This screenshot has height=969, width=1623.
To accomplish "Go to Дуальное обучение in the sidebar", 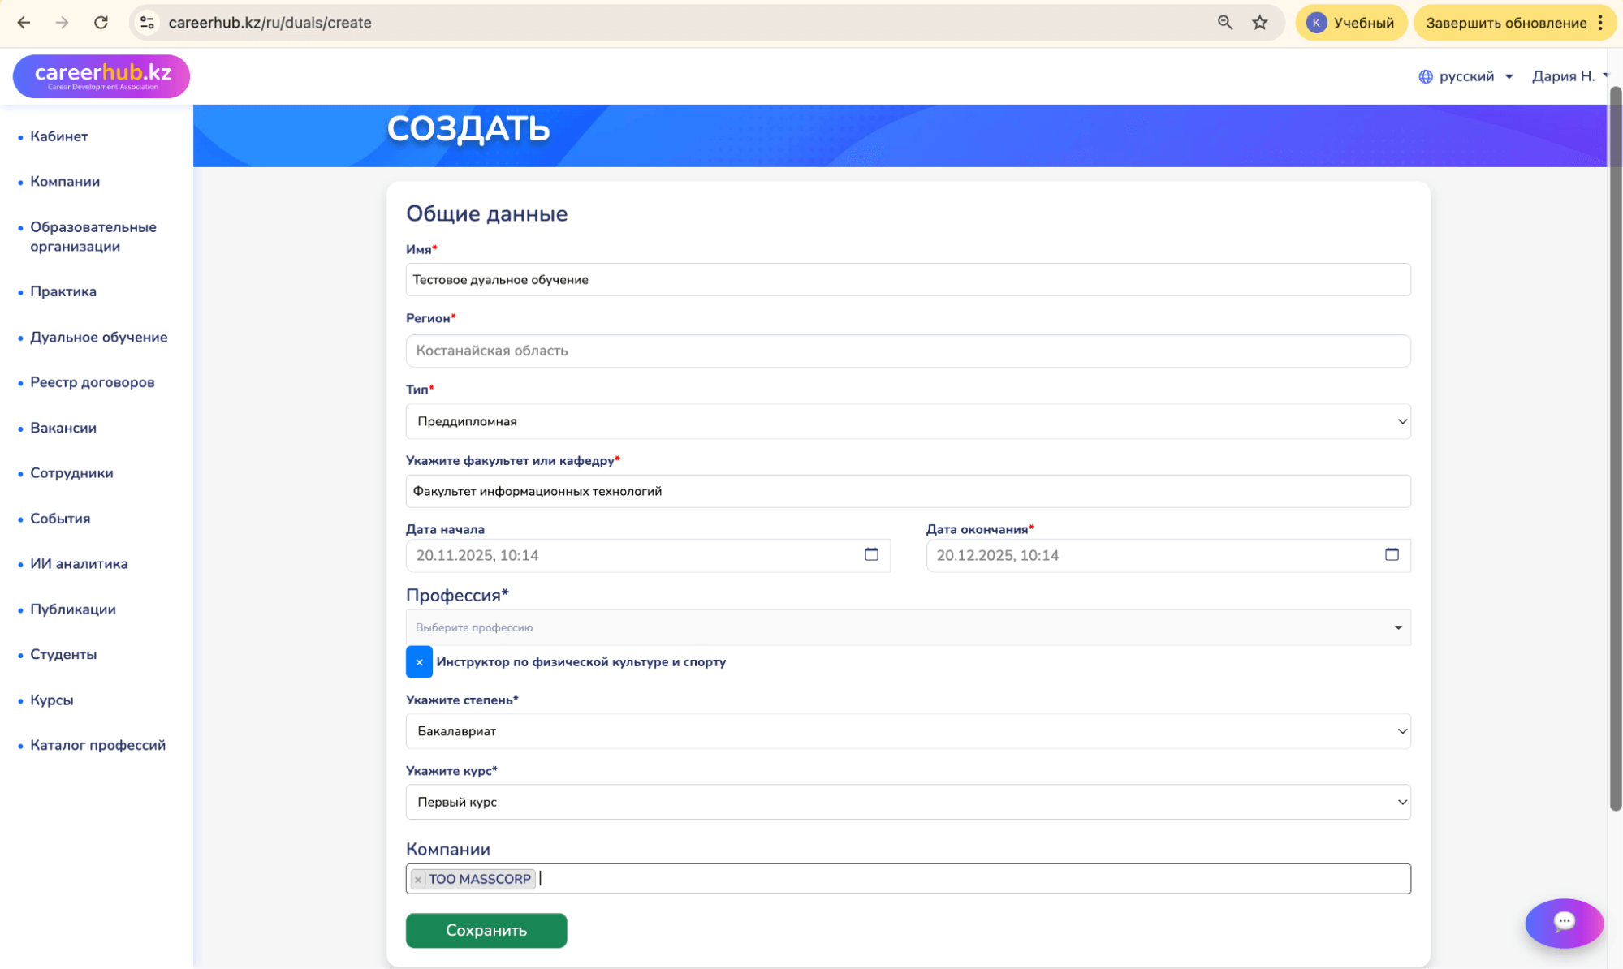I will (98, 337).
